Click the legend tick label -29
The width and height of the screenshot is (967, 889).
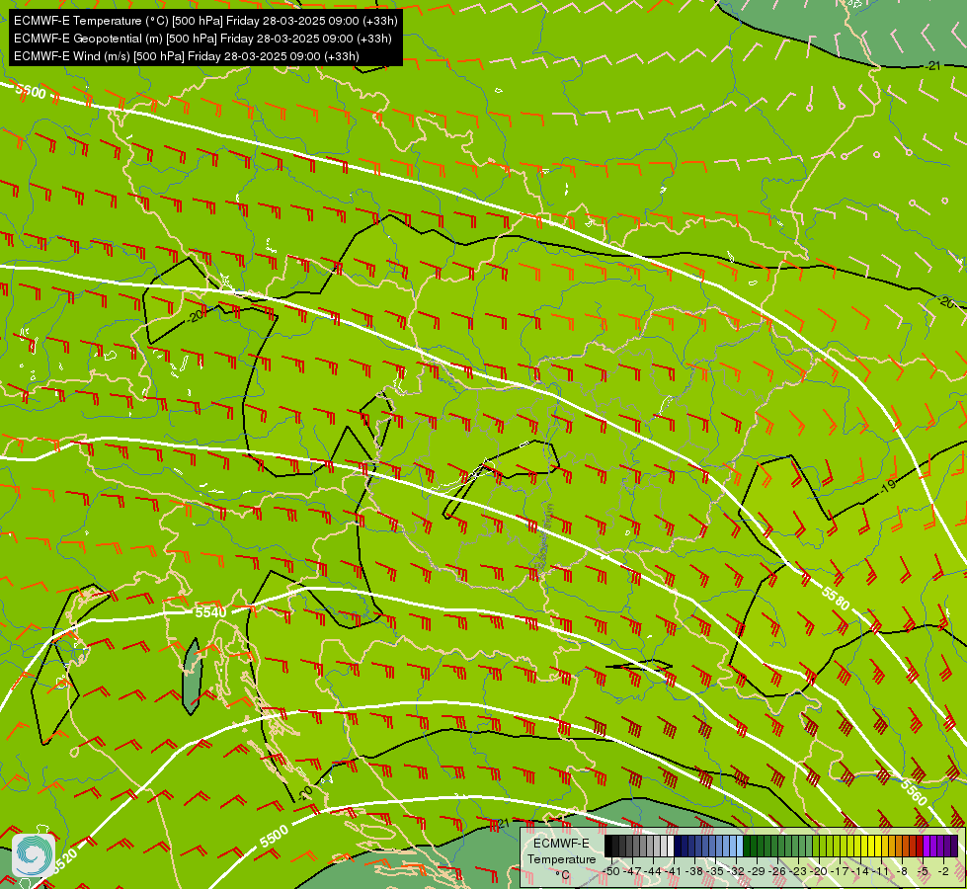click(x=757, y=871)
